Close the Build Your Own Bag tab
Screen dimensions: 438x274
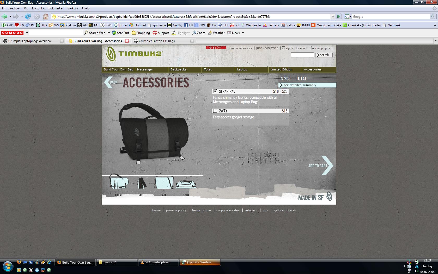(127, 41)
